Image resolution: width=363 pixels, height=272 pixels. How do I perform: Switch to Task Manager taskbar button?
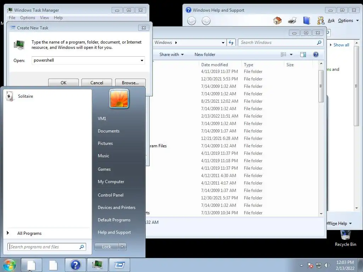(x=97, y=265)
